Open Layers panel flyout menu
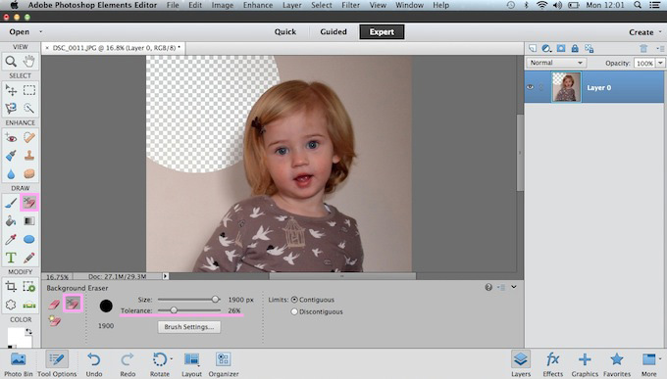The image size is (667, 379). [x=660, y=49]
